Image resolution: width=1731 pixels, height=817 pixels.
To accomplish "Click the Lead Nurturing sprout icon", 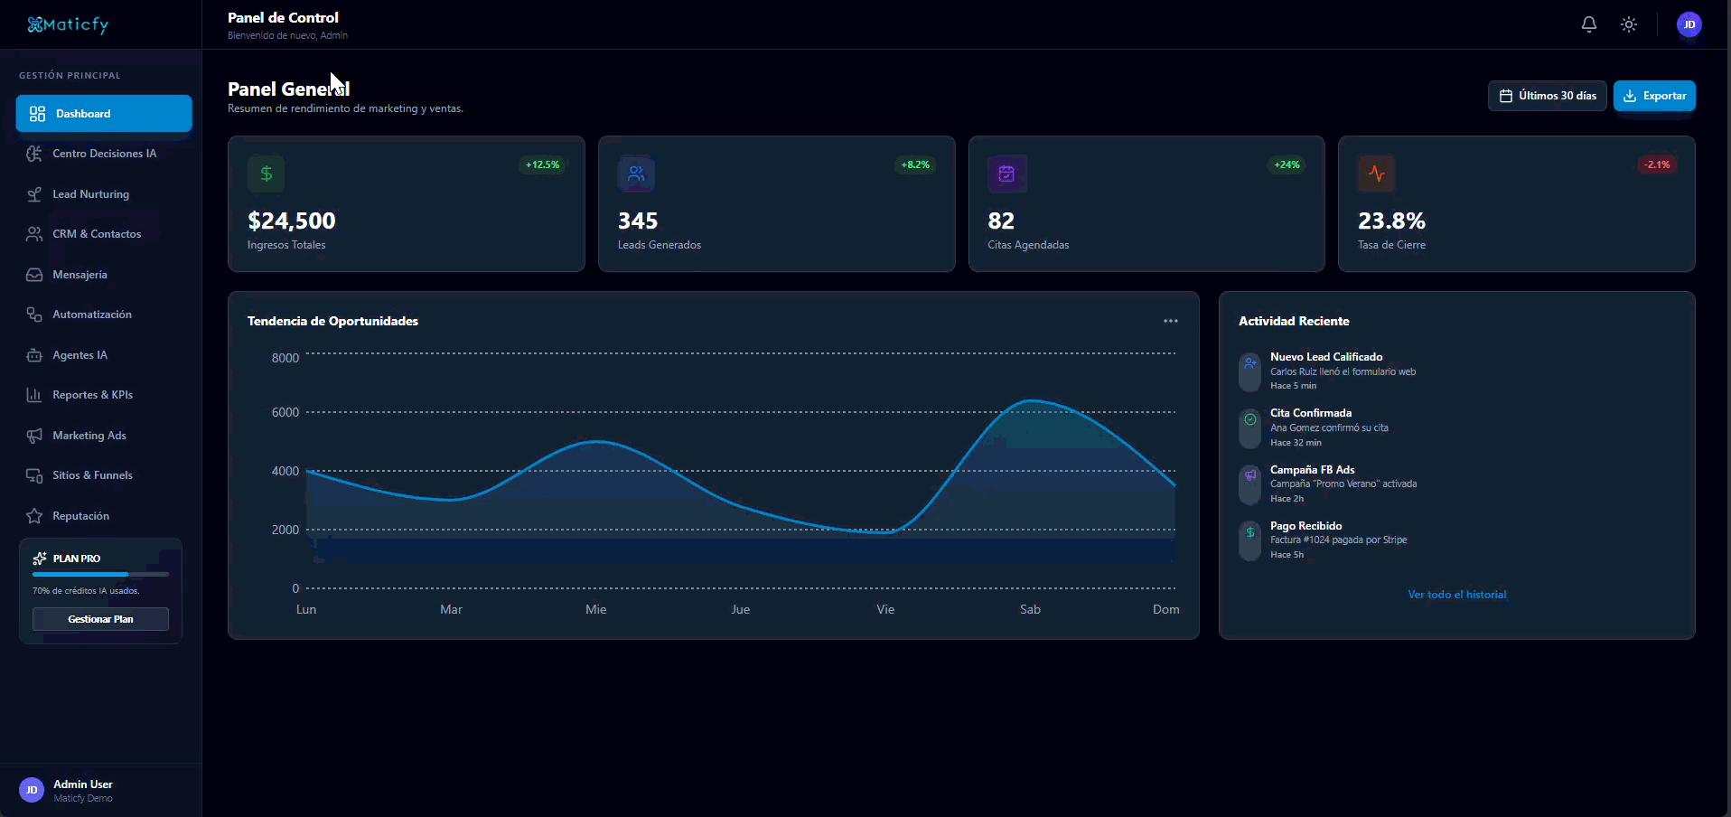I will click(34, 194).
